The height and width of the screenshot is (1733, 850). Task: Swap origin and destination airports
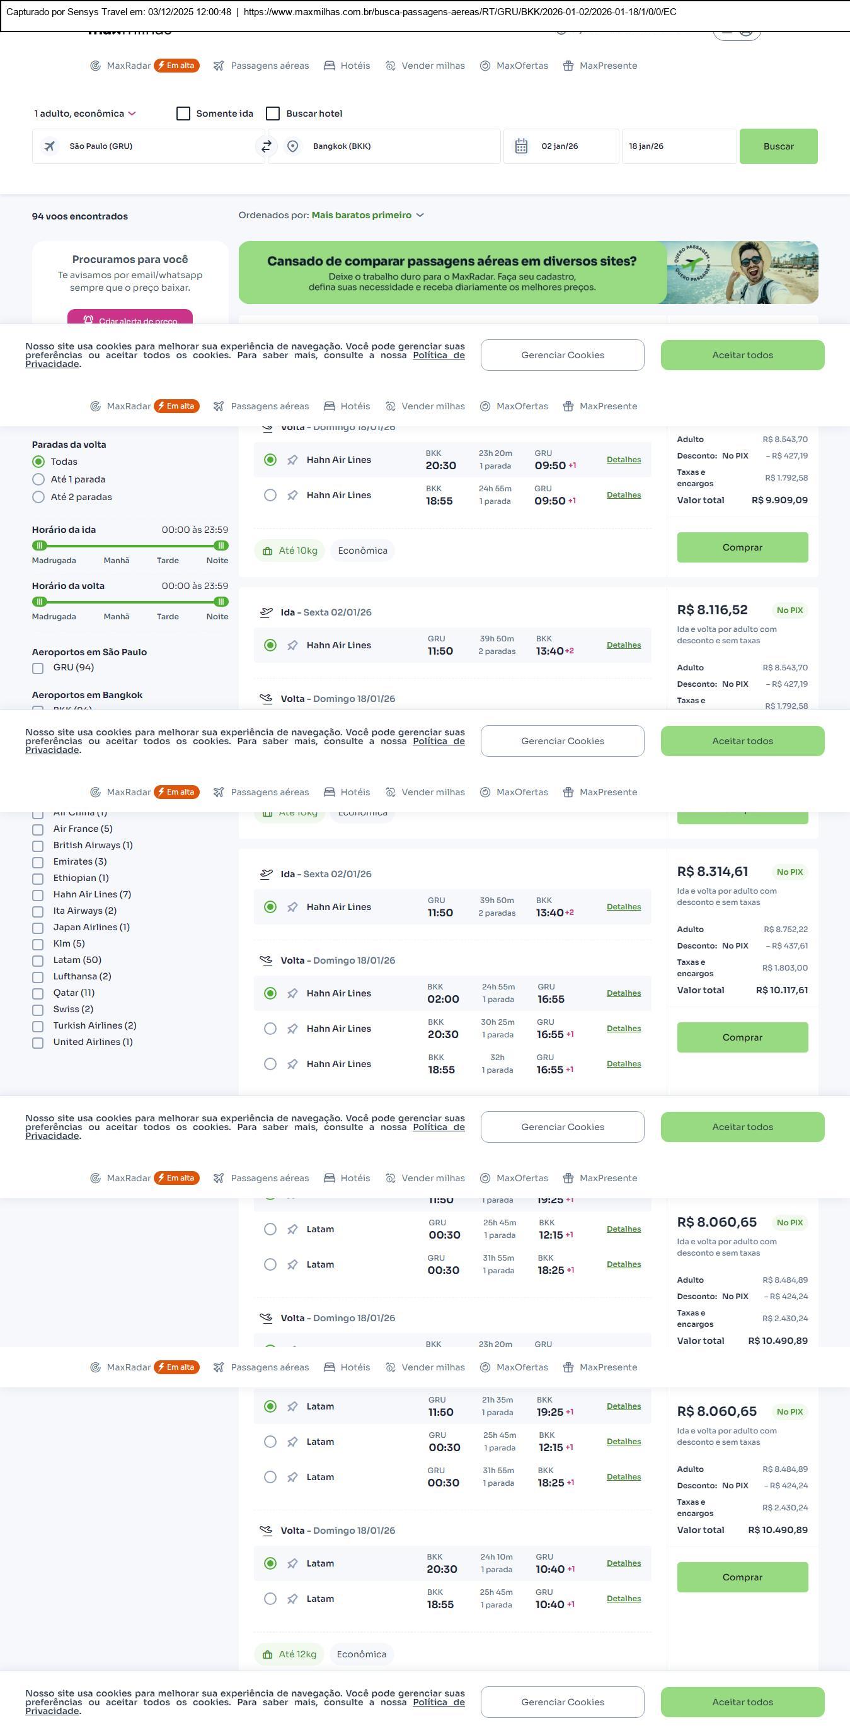coord(266,146)
